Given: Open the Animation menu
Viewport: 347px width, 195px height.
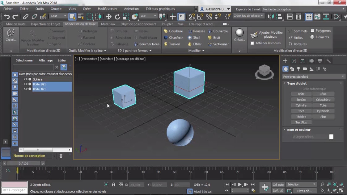Looking at the screenshot, I should tap(131, 9).
